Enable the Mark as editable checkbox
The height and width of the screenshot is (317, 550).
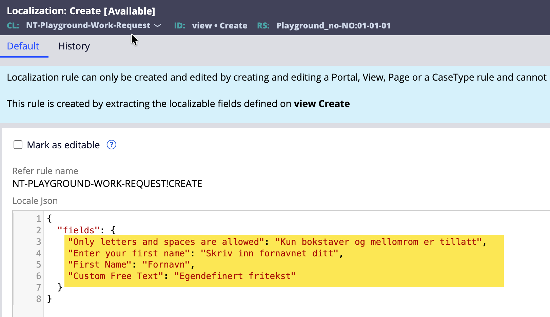click(x=18, y=145)
